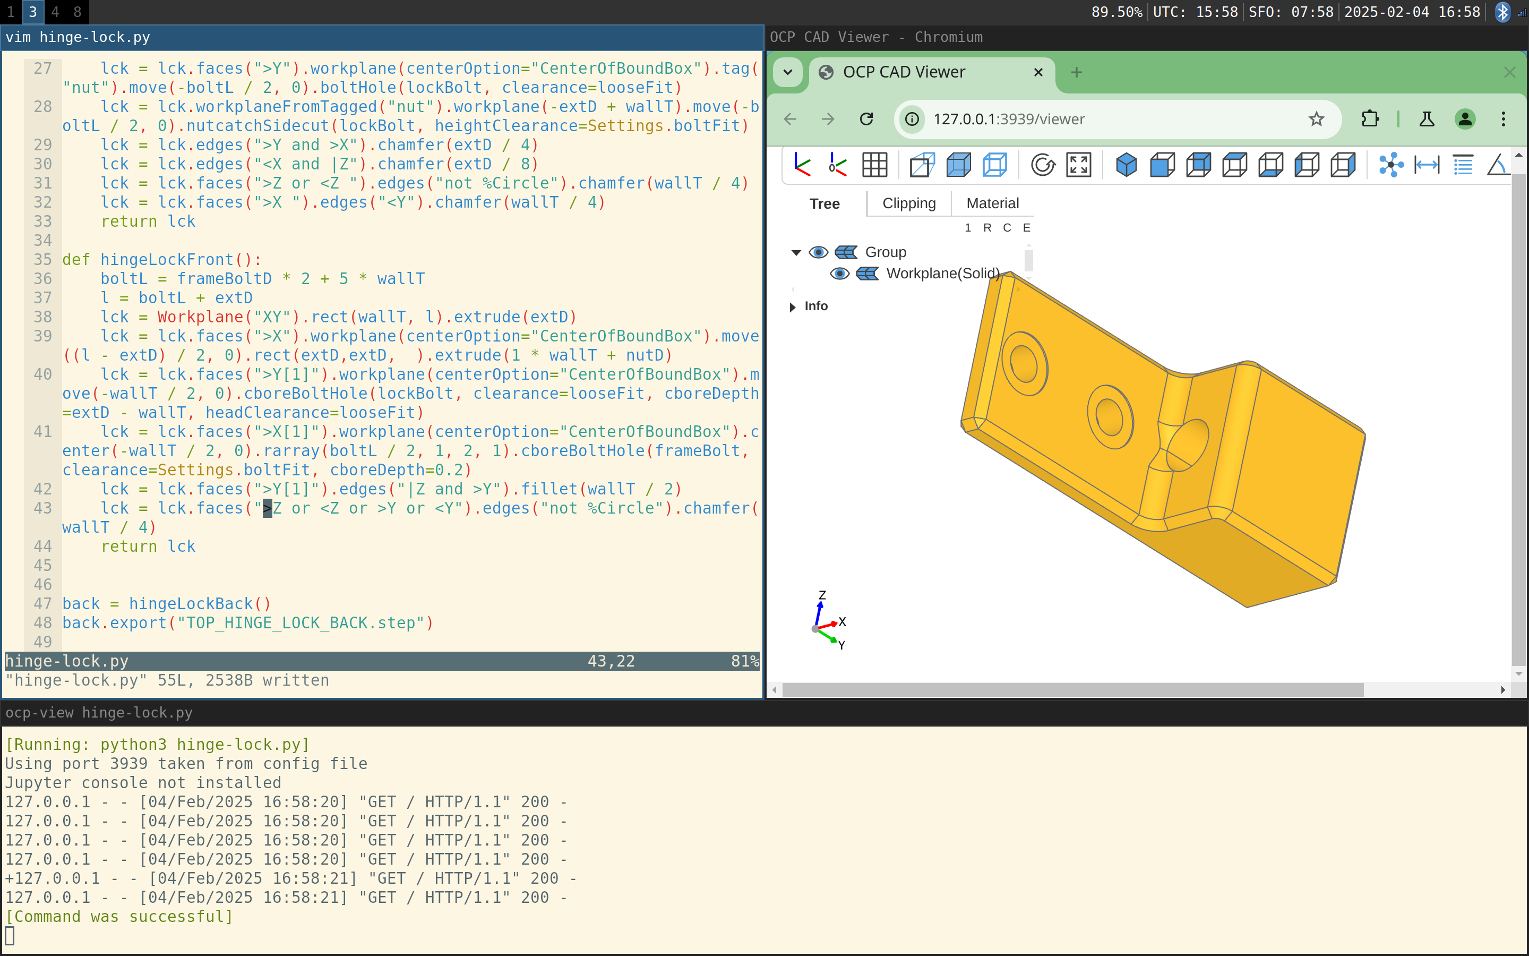Bookmark this page with star icon
Image resolution: width=1529 pixels, height=956 pixels.
1316,119
